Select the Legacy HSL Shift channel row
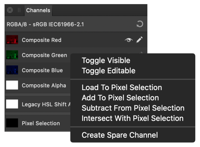 pos(37,104)
